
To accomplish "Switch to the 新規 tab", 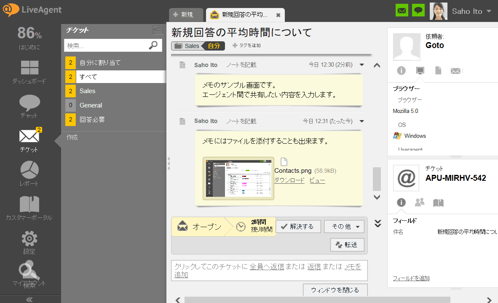I will tap(183, 15).
